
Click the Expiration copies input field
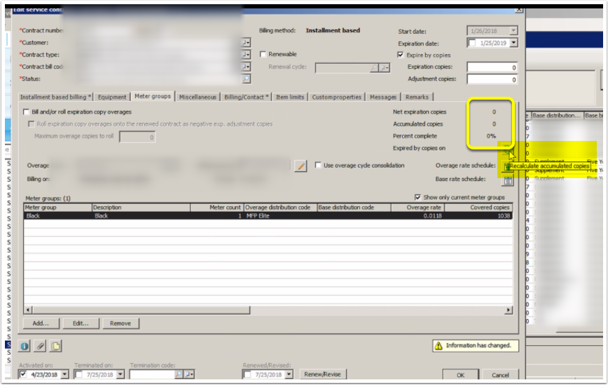pyautogui.click(x=492, y=67)
